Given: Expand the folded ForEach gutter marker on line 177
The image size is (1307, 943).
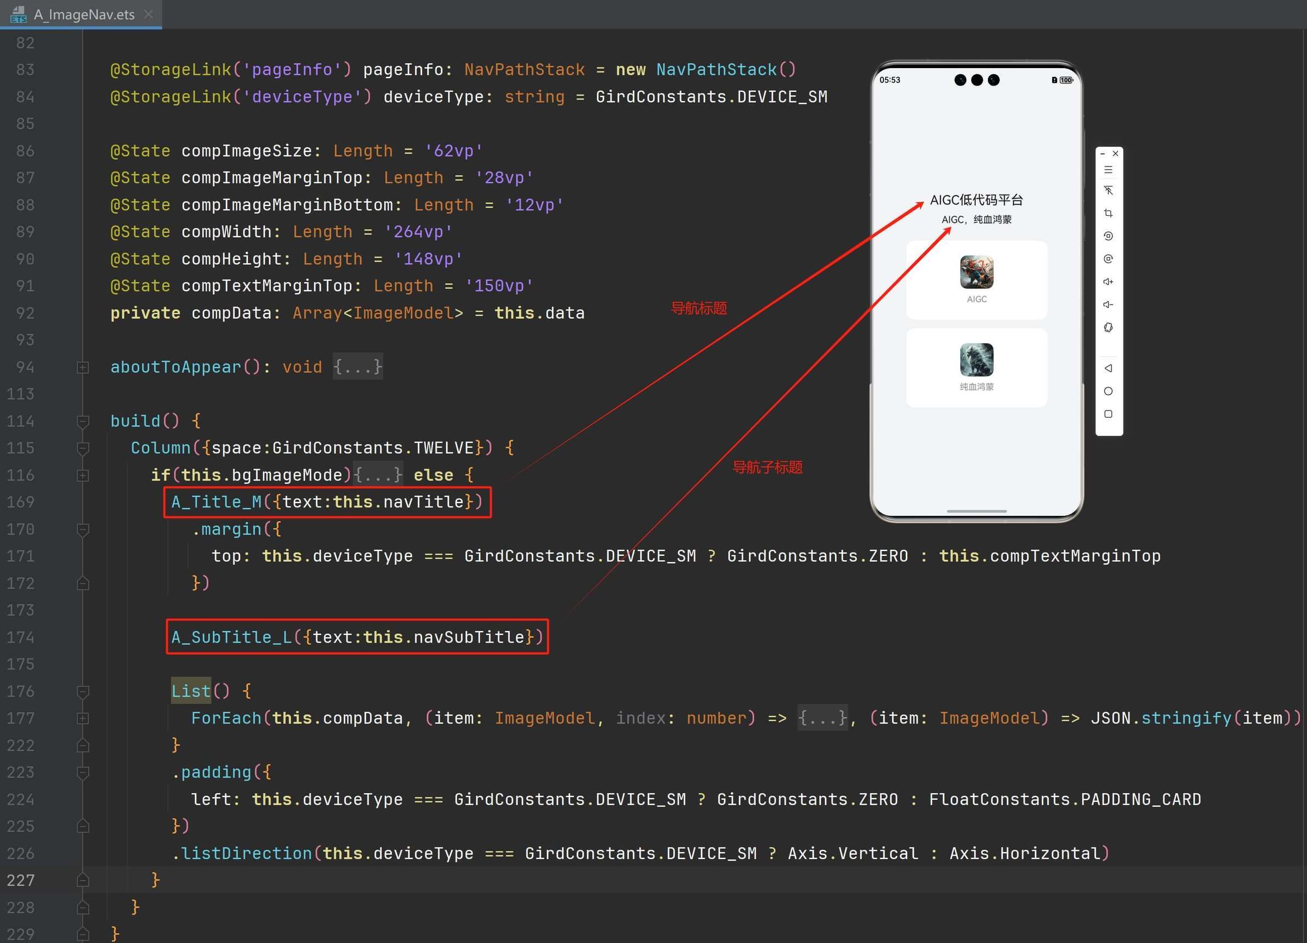Looking at the screenshot, I should pos(82,718).
